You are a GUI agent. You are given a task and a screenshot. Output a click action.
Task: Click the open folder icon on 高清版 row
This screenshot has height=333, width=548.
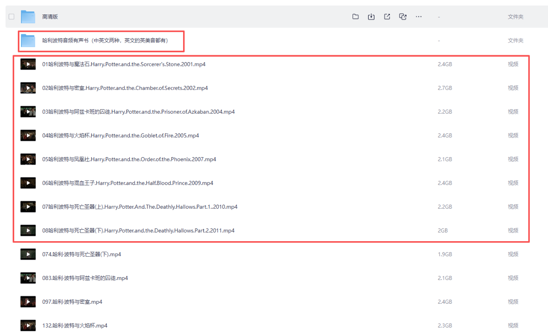[x=355, y=17]
